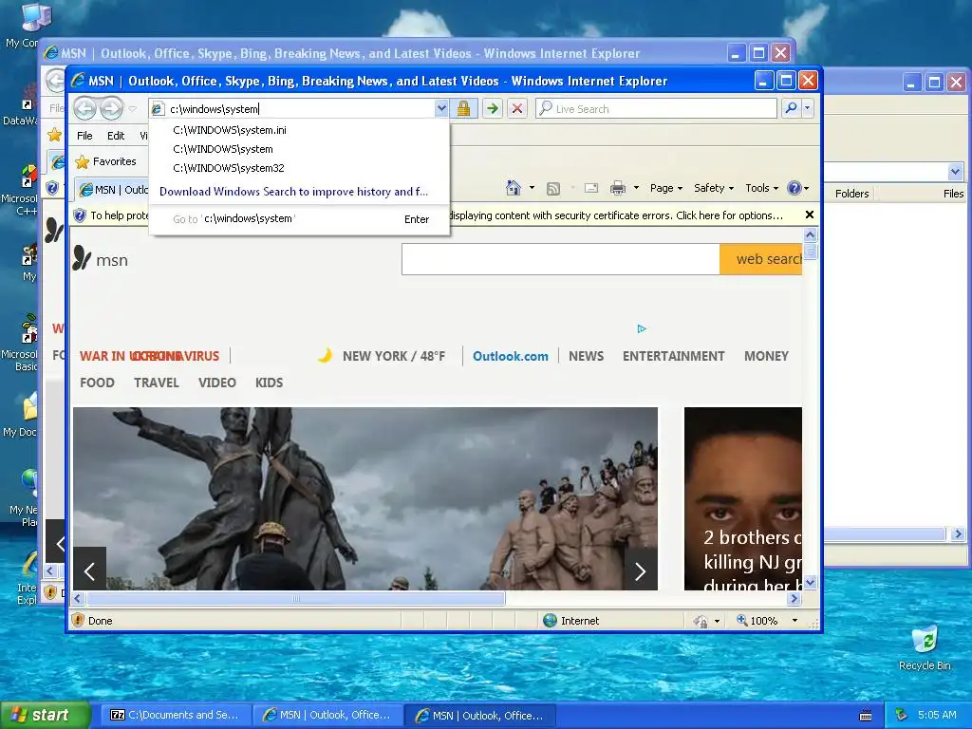Expand the combo dropdown in background explorer window

coord(955,171)
